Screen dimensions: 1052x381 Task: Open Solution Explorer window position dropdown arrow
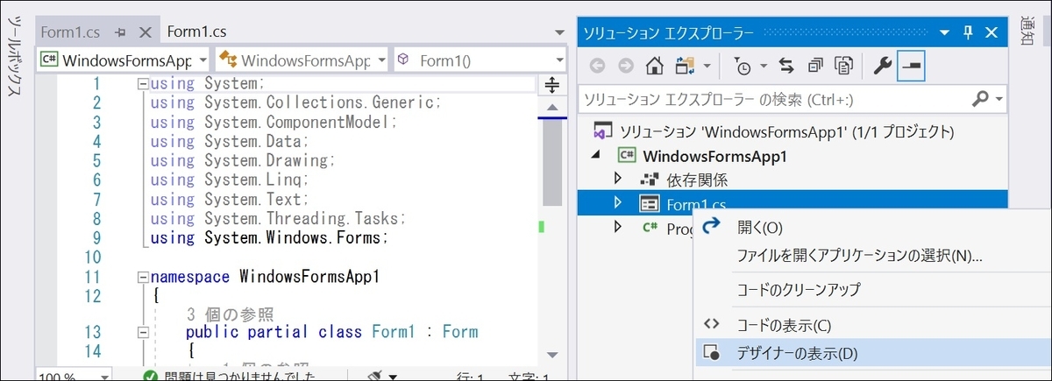click(945, 33)
